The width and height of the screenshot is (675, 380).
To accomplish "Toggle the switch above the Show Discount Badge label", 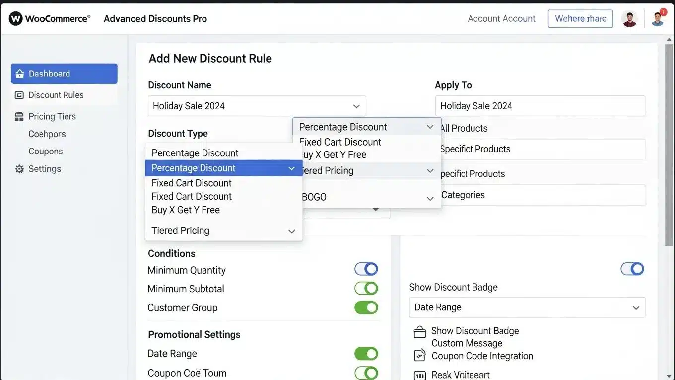I will (632, 269).
